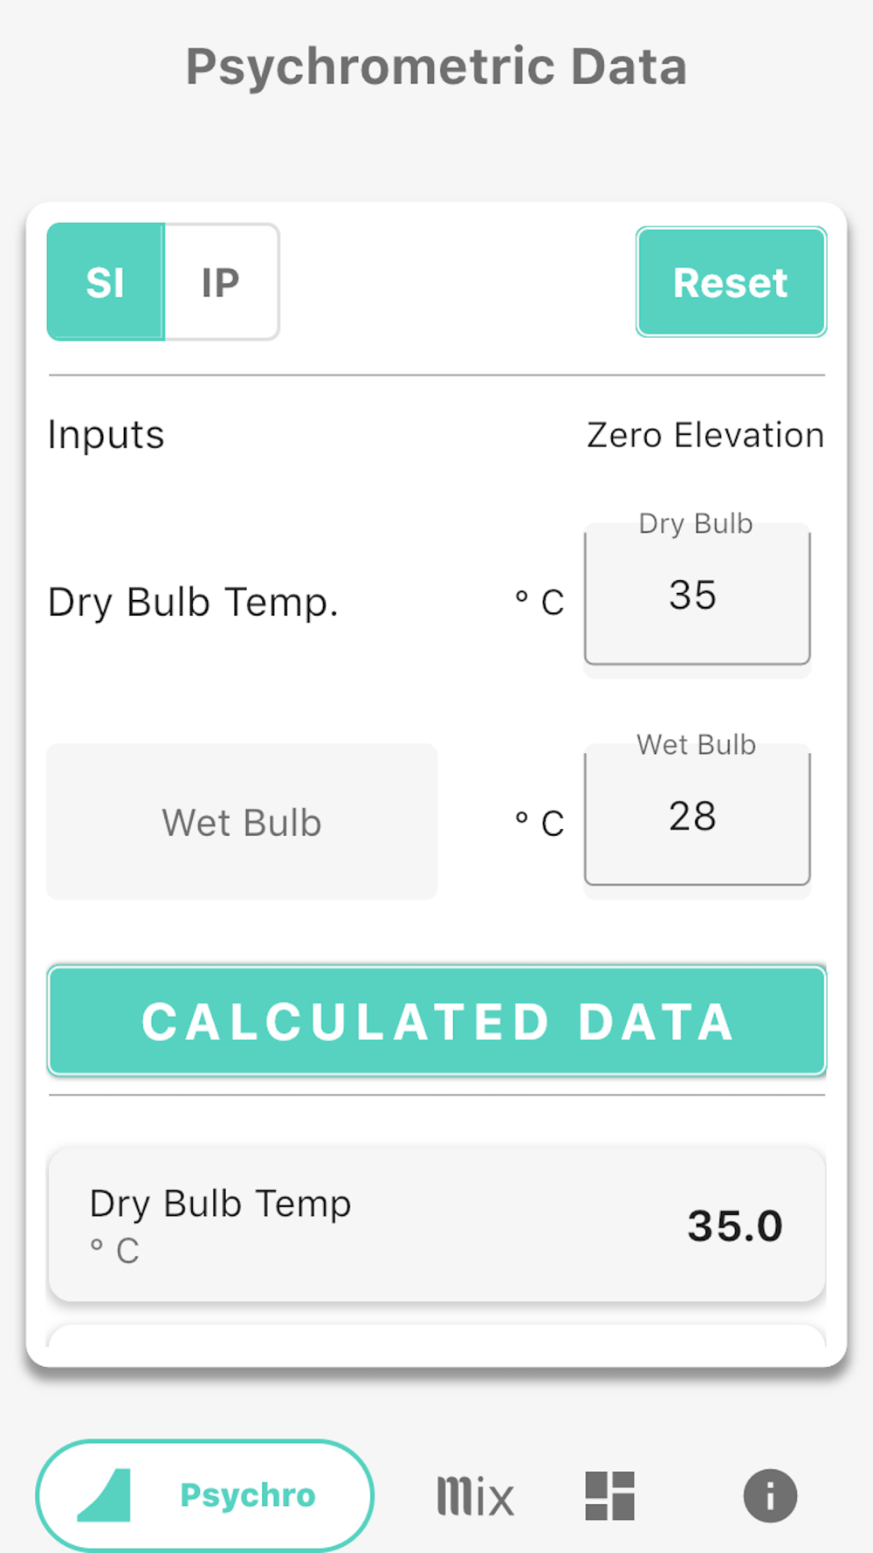
Task: Tap the 35.0 calculated value
Action: pyautogui.click(x=734, y=1225)
